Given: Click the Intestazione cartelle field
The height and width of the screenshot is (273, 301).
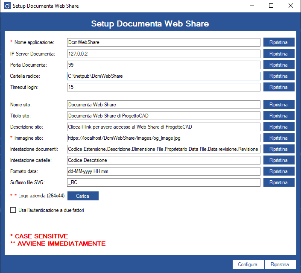Looking at the screenshot, I should [164, 160].
